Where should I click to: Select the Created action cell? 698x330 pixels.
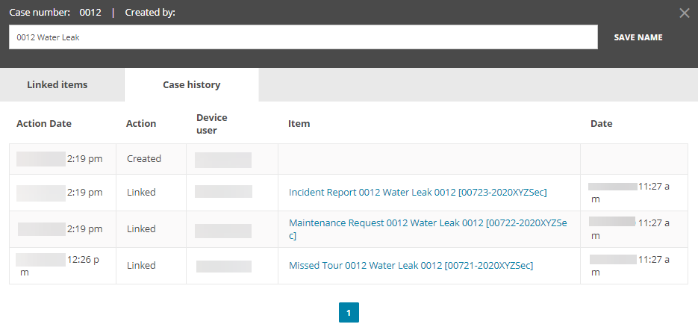click(x=144, y=158)
